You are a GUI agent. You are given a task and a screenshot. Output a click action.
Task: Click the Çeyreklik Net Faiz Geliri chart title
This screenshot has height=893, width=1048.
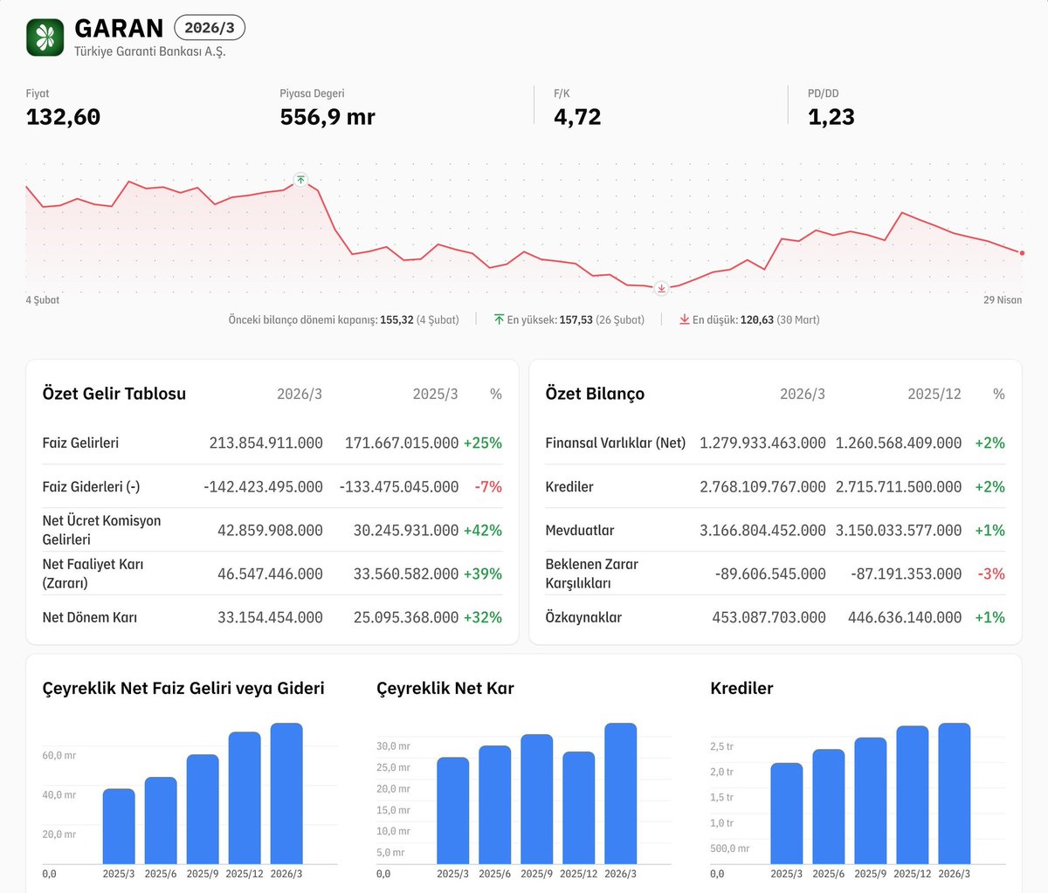click(x=183, y=688)
